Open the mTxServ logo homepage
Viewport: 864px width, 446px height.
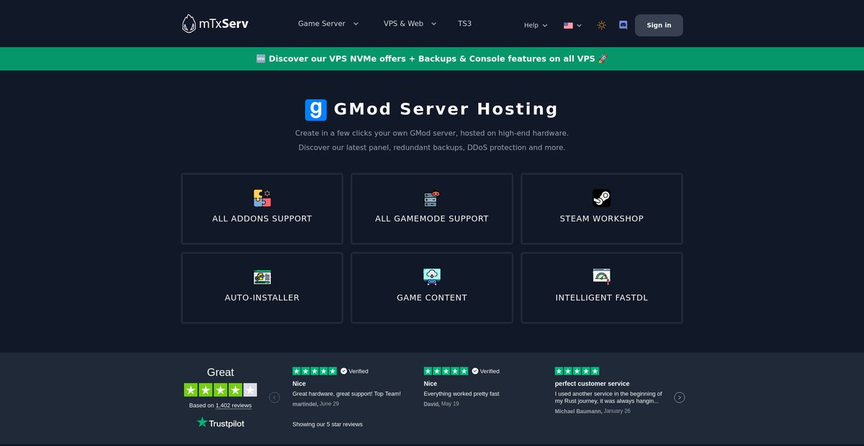[215, 24]
